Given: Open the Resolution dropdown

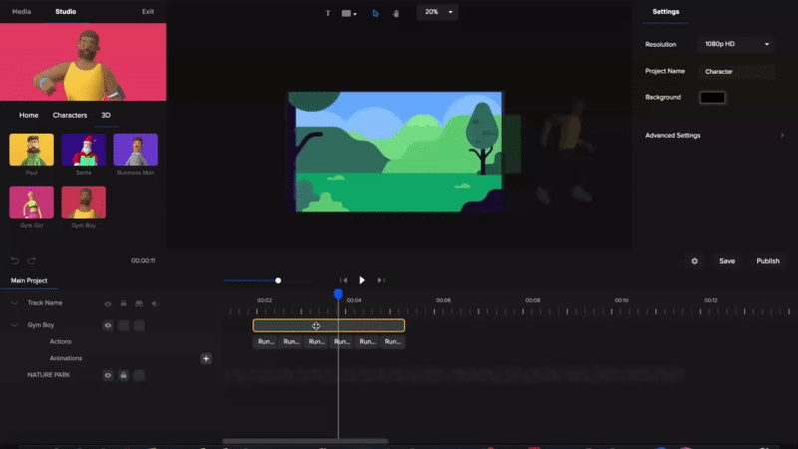Looking at the screenshot, I should coord(738,45).
